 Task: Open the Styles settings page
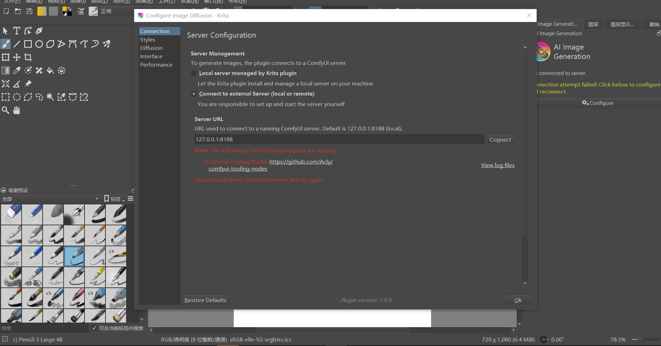[x=159, y=39]
